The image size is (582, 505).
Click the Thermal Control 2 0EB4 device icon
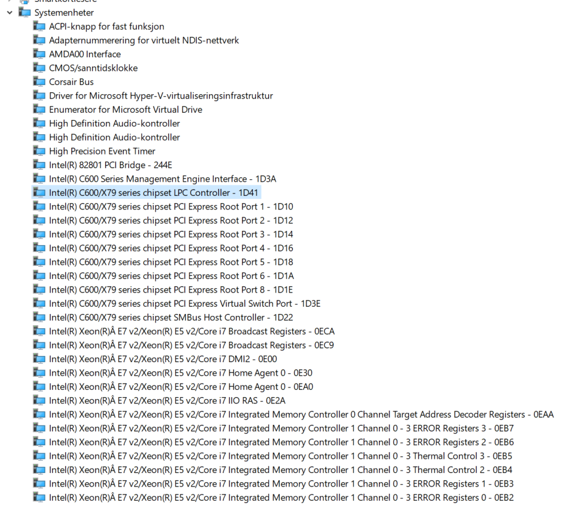point(39,469)
